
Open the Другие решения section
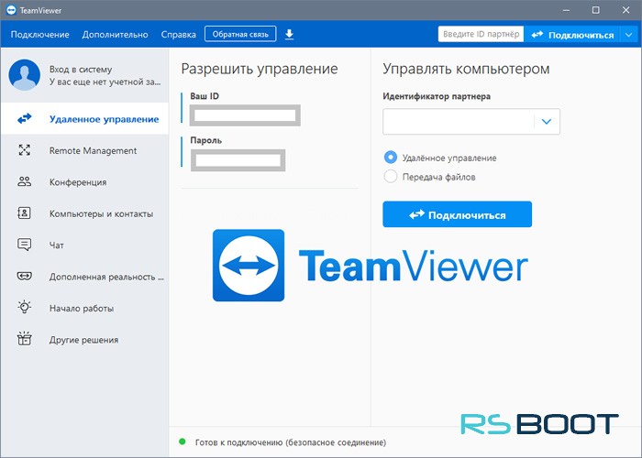(84, 339)
